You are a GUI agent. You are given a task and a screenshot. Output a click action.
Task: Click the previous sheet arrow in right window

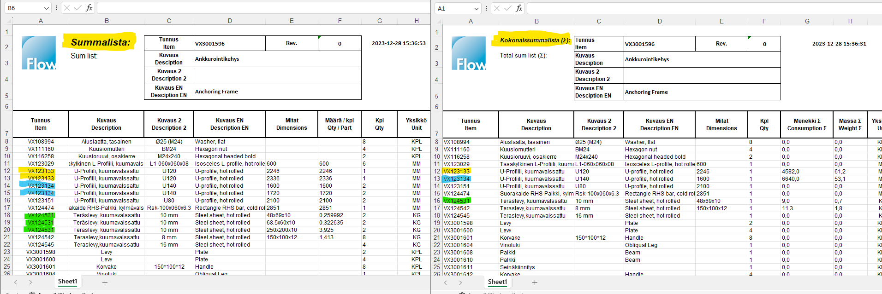[x=446, y=282]
